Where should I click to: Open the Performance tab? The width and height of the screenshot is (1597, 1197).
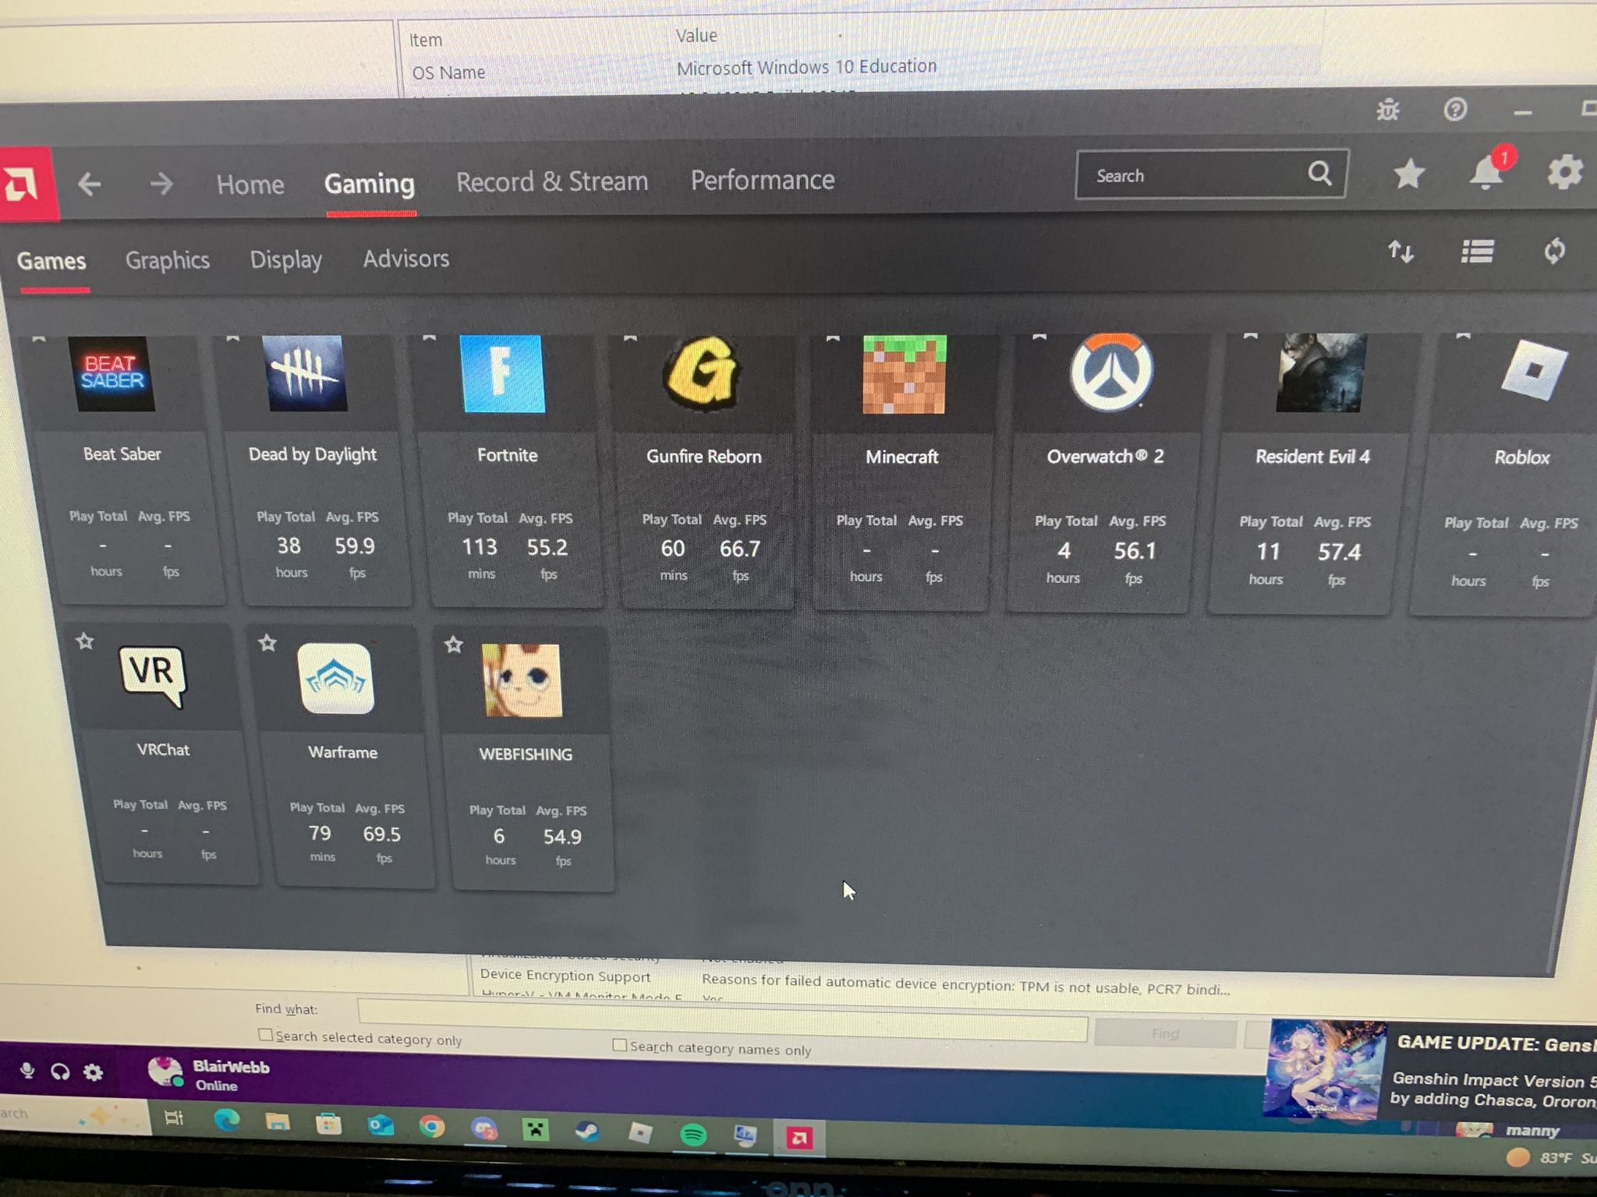click(763, 180)
